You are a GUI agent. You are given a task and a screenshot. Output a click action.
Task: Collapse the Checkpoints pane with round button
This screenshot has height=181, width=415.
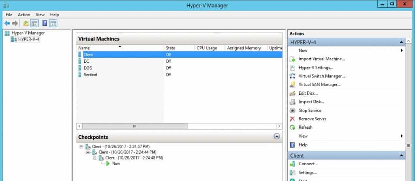pyautogui.click(x=276, y=136)
